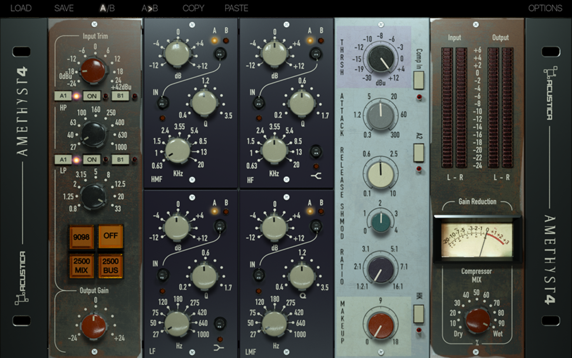Viewport: 572px width, 358px height.
Task: Toggle the HP filter ON button
Action: pyautogui.click(x=92, y=96)
